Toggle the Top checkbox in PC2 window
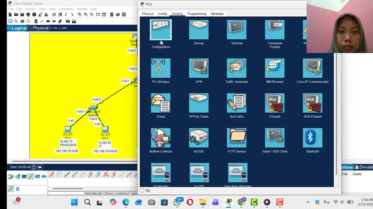The image size is (373, 209). click(x=142, y=190)
